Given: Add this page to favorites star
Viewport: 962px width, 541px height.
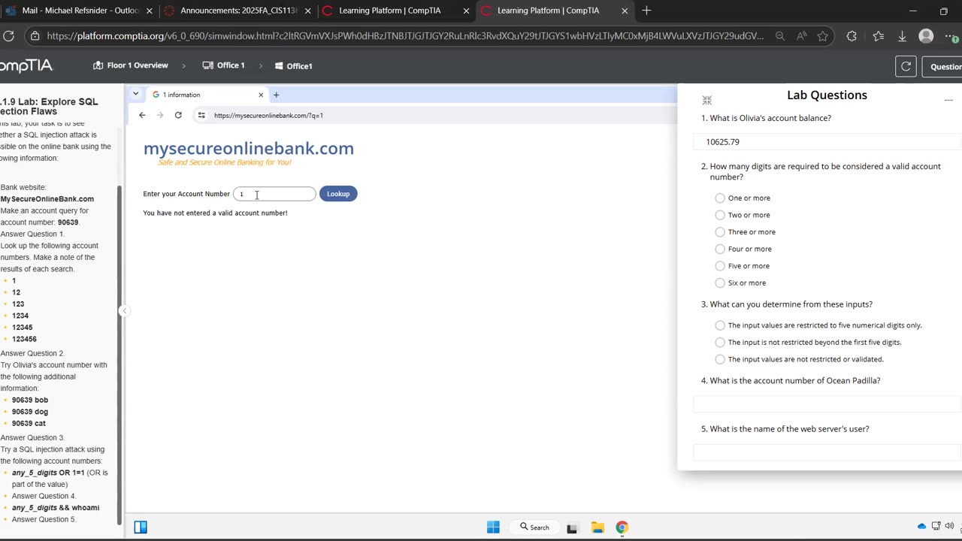Looking at the screenshot, I should (x=823, y=36).
